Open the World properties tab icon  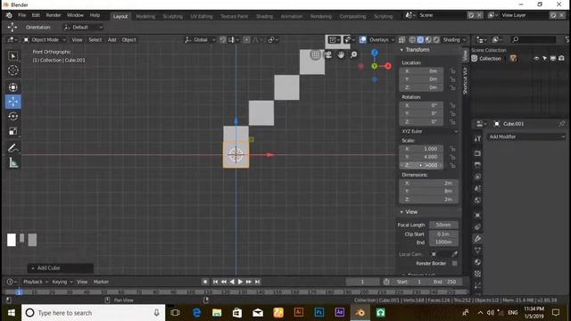(477, 200)
